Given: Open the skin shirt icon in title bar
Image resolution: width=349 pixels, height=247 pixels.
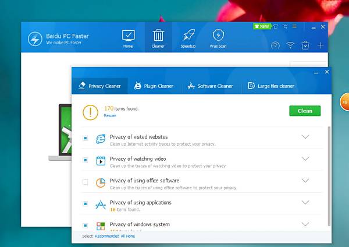Looking at the screenshot, I should click(x=276, y=26).
